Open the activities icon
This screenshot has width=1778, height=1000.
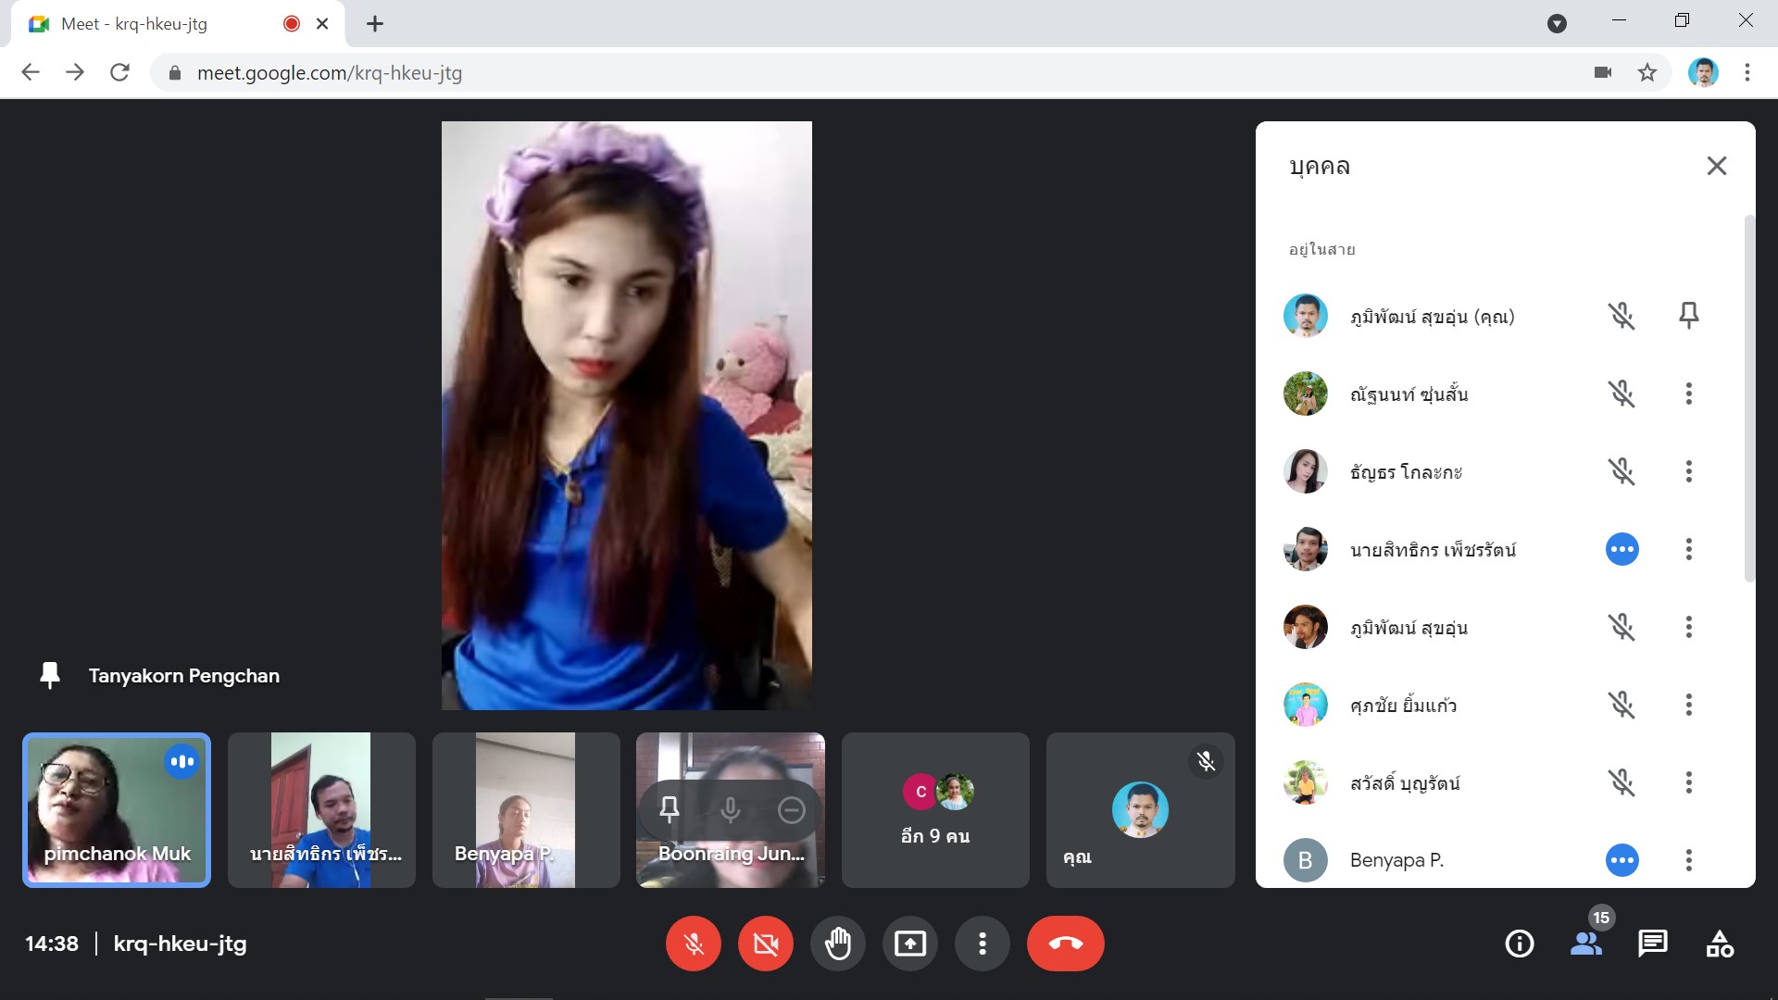coord(1719,944)
